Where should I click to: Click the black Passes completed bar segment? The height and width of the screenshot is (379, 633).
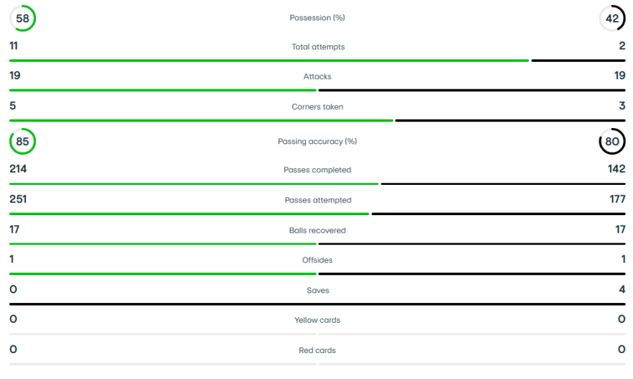click(x=503, y=184)
